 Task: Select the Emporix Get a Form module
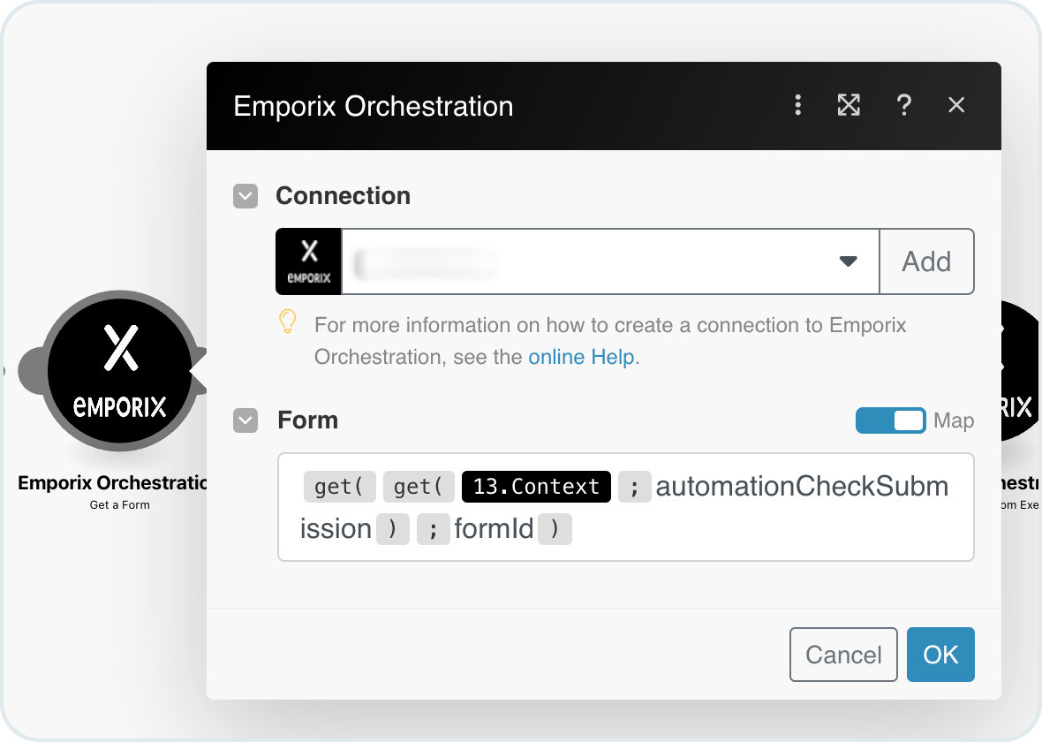(x=120, y=371)
